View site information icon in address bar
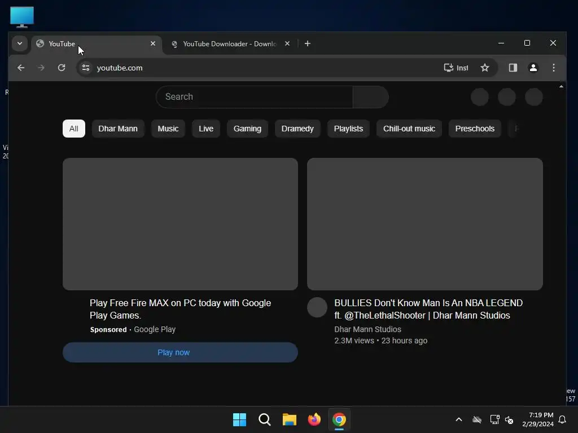Image resolution: width=578 pixels, height=433 pixels. point(86,68)
